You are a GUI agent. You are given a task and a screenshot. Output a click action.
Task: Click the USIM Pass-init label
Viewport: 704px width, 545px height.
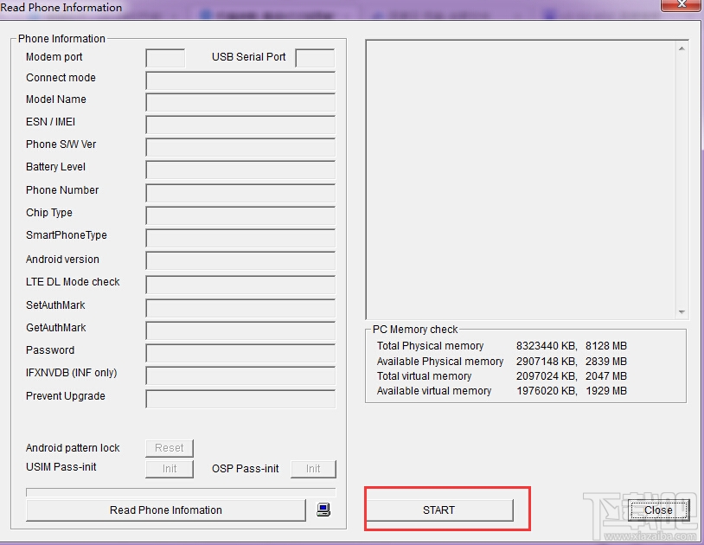click(61, 467)
